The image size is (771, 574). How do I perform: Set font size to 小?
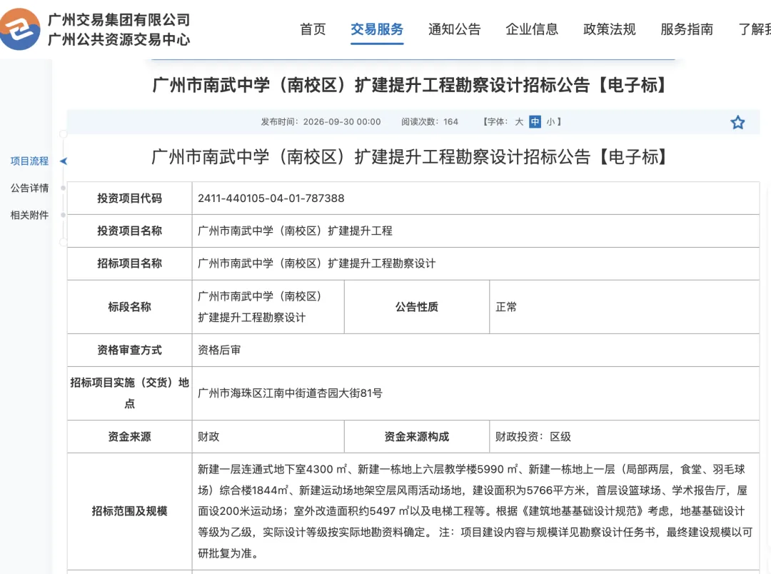click(x=550, y=121)
